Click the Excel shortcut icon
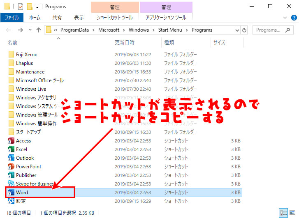The width and height of the screenshot is (299, 218). pos(11,149)
